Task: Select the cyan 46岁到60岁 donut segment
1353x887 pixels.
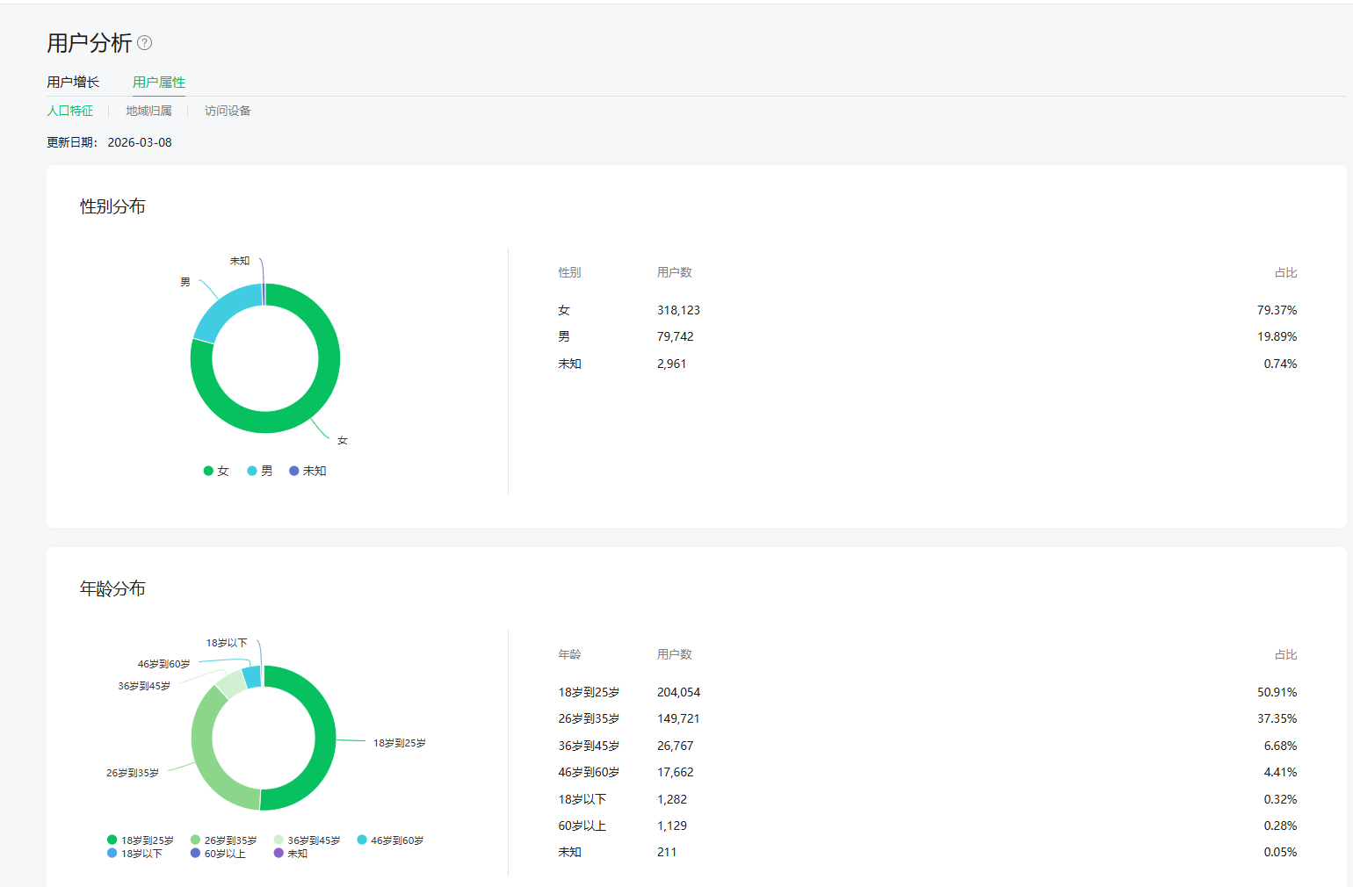Action: (251, 677)
